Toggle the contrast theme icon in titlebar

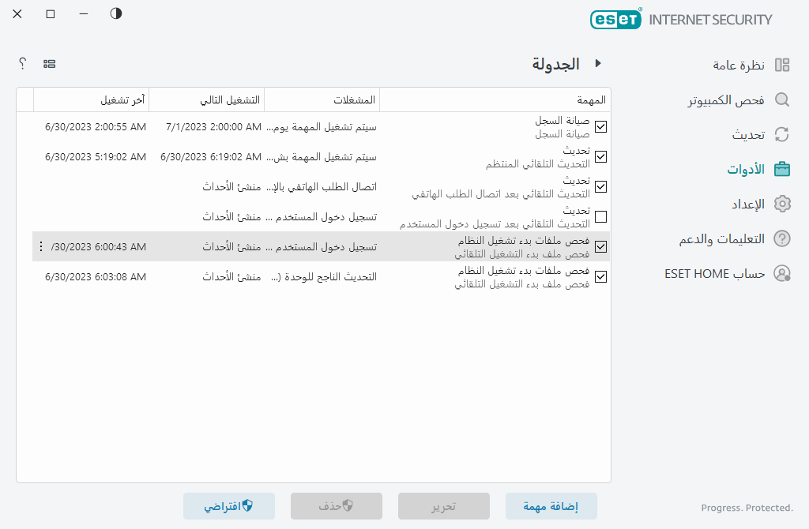[115, 13]
